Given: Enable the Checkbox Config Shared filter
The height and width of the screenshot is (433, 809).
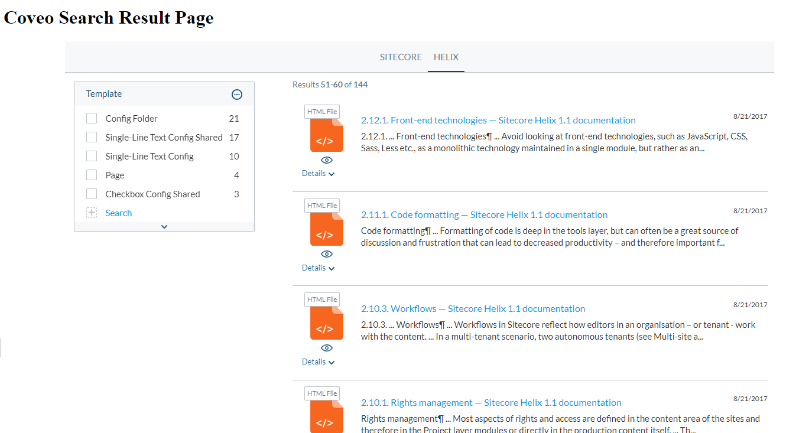Looking at the screenshot, I should coord(92,194).
